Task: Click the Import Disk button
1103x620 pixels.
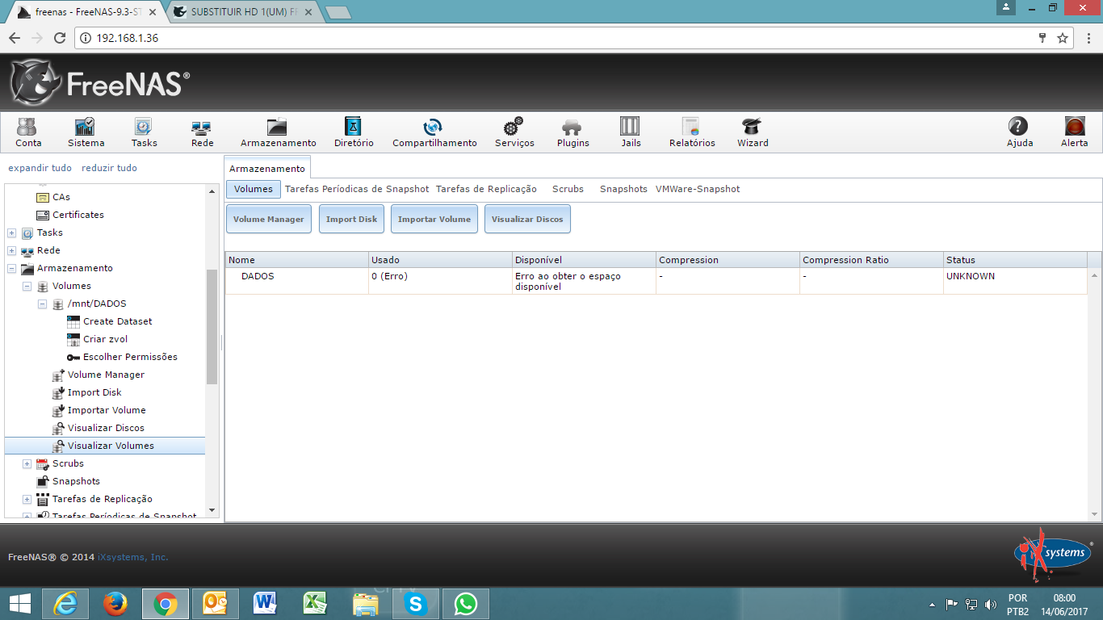Action: [x=351, y=219]
